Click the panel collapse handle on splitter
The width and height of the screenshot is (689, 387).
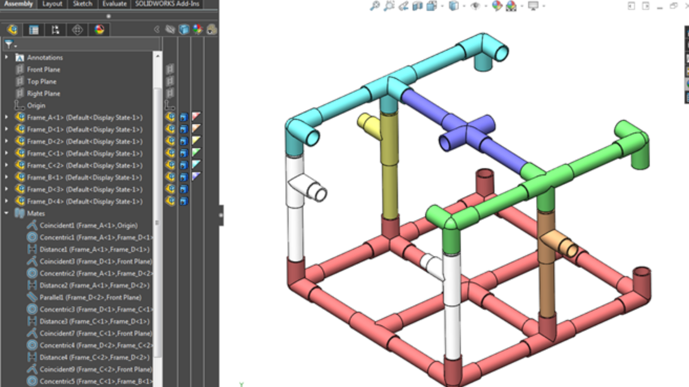[x=221, y=215]
